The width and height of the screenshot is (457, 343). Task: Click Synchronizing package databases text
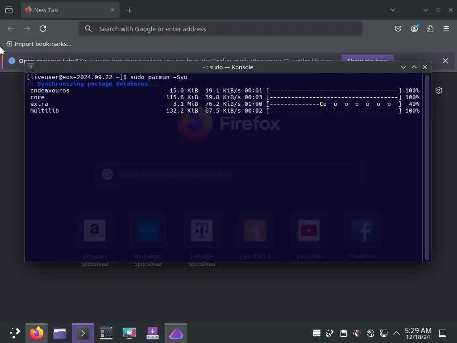click(x=93, y=84)
